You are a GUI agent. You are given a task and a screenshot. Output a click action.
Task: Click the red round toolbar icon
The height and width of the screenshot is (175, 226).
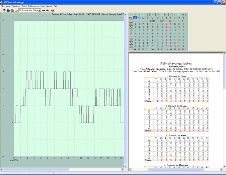click(53, 10)
